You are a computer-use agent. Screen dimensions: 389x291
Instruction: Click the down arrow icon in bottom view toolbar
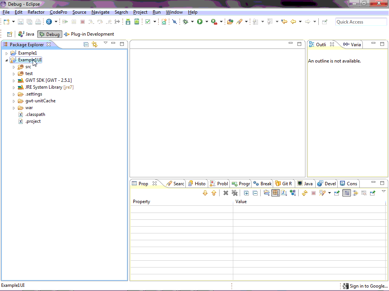[x=205, y=193]
